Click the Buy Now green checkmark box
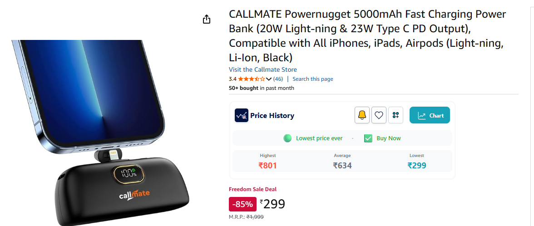 pyautogui.click(x=368, y=138)
